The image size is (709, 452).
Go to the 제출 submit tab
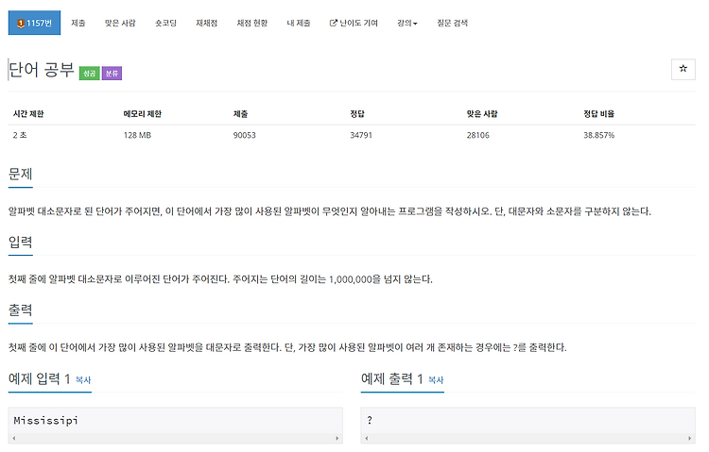pyautogui.click(x=78, y=23)
